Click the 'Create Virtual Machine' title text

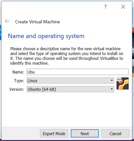tap(38, 22)
